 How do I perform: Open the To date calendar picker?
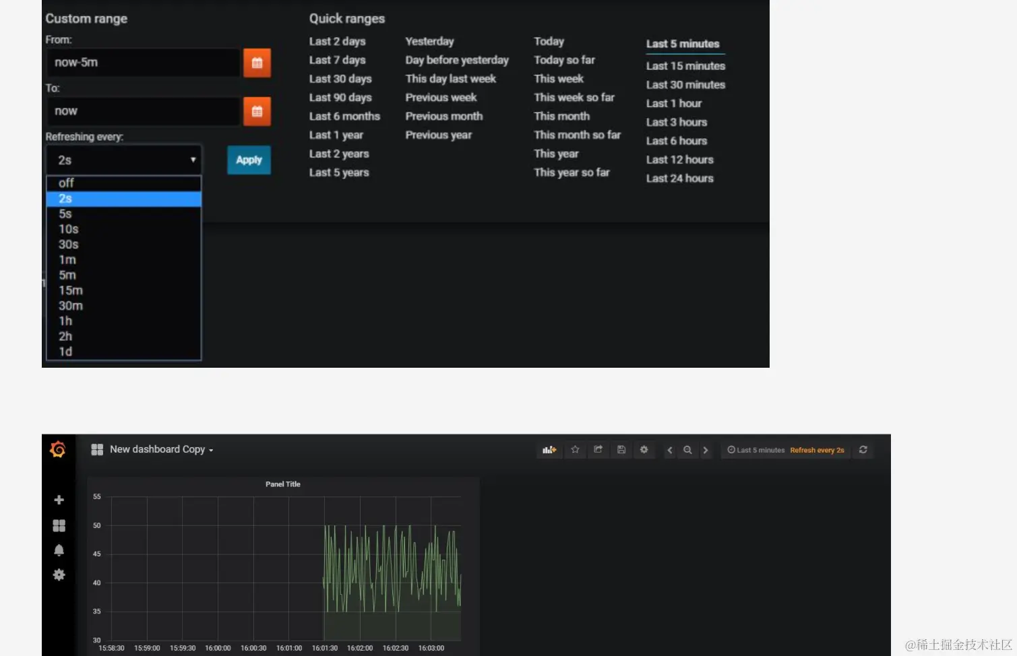click(x=257, y=111)
